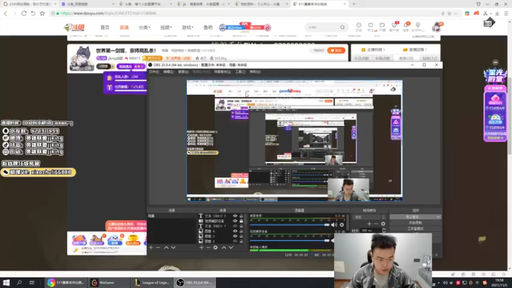Open 编辑 menu in OBS
Screen dimensions: 512x288
point(168,72)
